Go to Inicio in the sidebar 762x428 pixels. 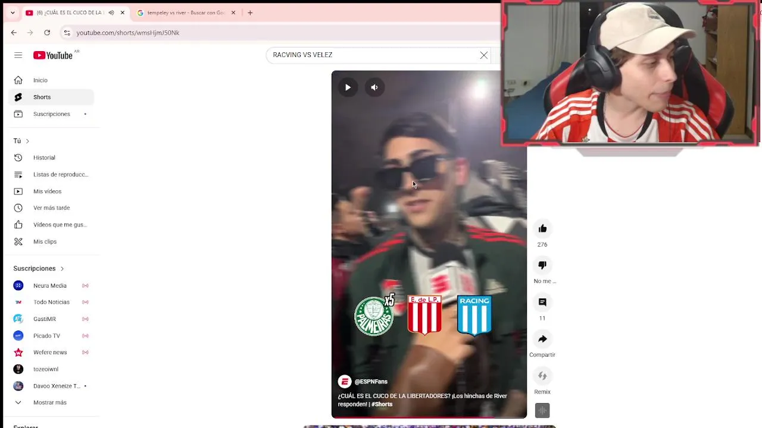52,80
